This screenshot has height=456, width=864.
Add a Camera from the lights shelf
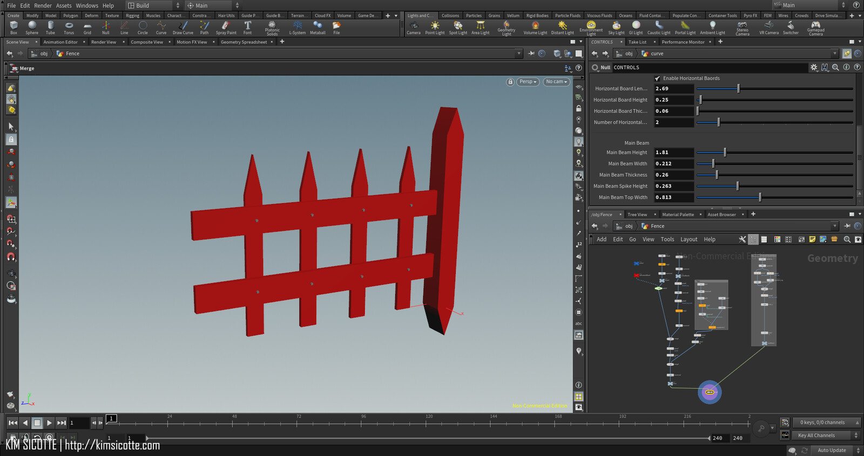point(414,27)
